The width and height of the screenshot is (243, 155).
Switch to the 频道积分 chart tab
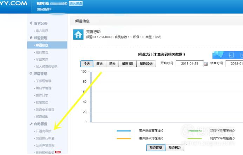175,147
